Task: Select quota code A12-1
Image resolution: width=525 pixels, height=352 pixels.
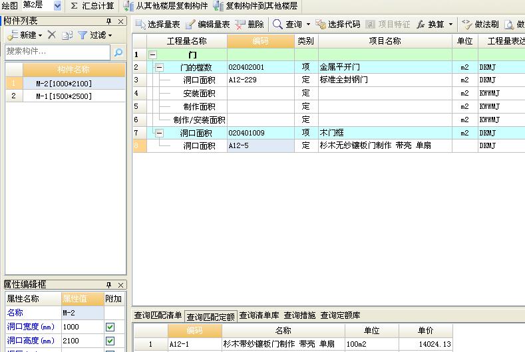Action: click(195, 344)
